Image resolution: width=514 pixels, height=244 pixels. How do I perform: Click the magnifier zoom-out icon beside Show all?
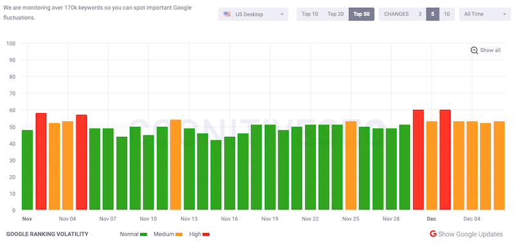(474, 51)
